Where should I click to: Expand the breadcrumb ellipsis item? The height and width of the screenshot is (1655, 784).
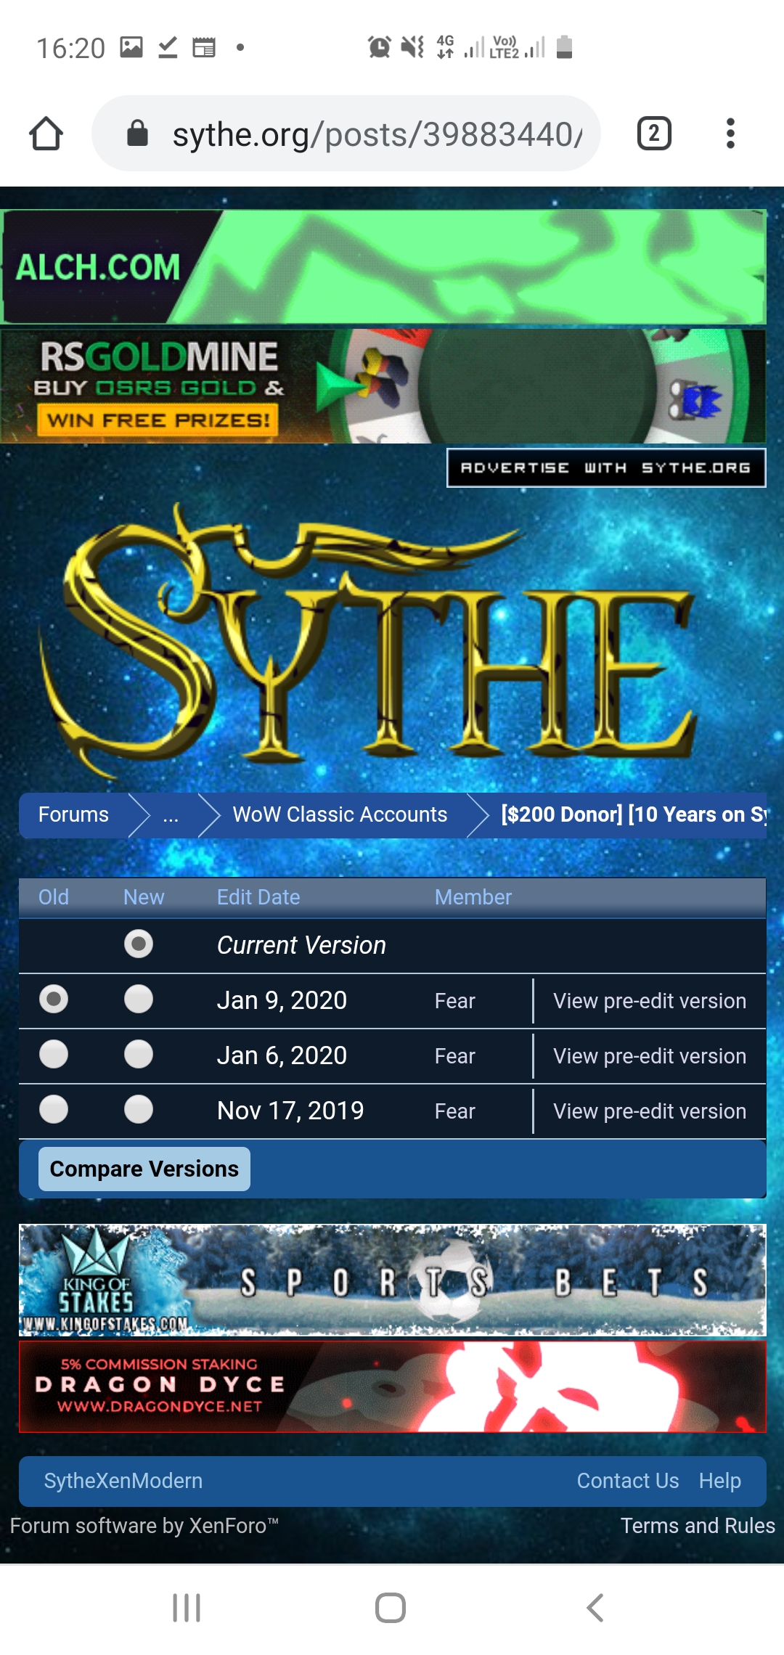(x=171, y=815)
